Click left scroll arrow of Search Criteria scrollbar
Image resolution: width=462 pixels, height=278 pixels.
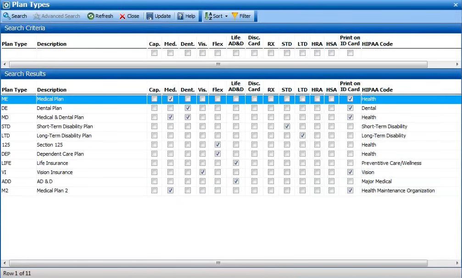pos(5,64)
